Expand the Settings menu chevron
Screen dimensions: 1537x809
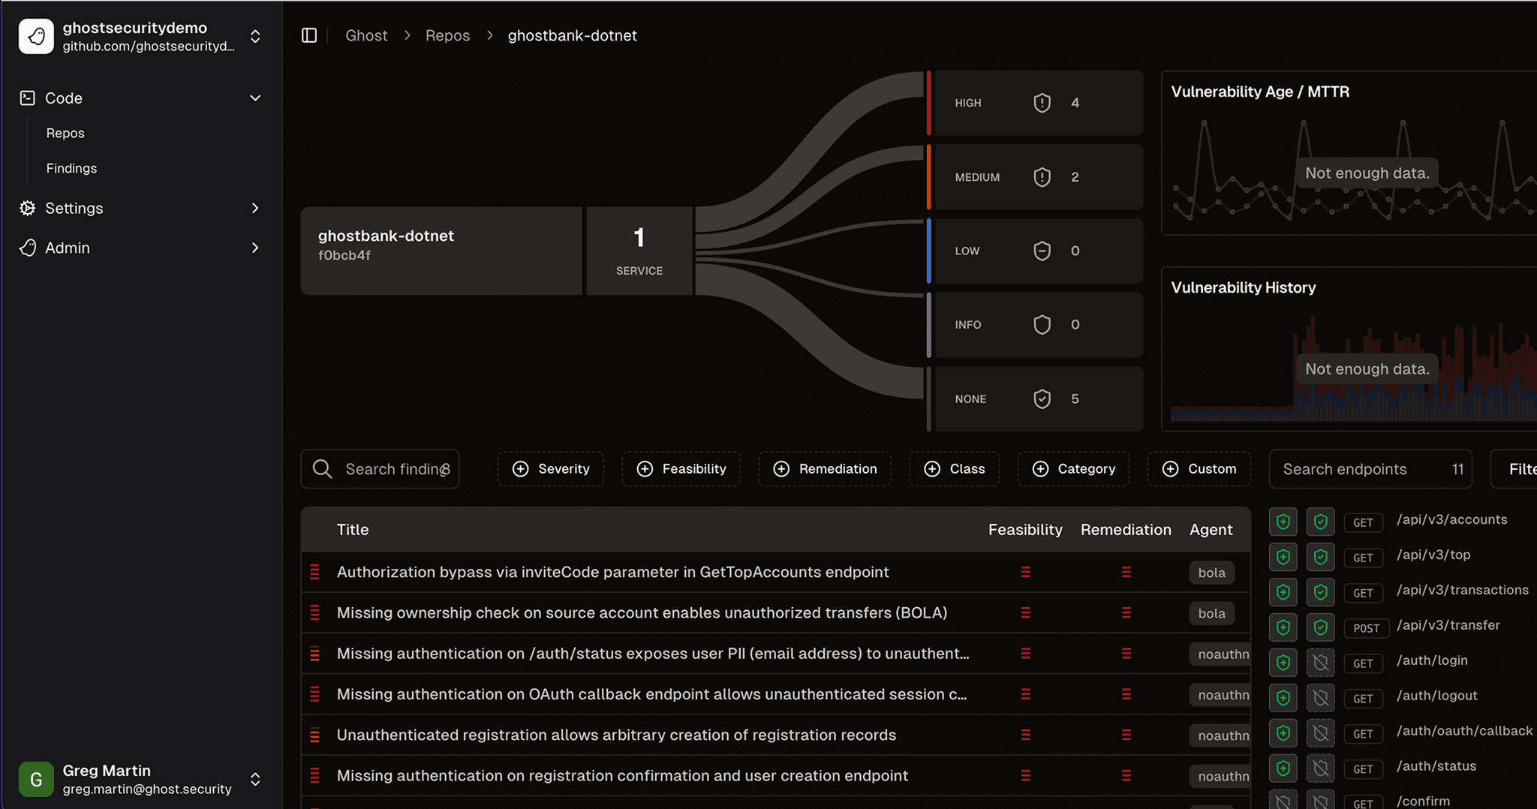[255, 208]
